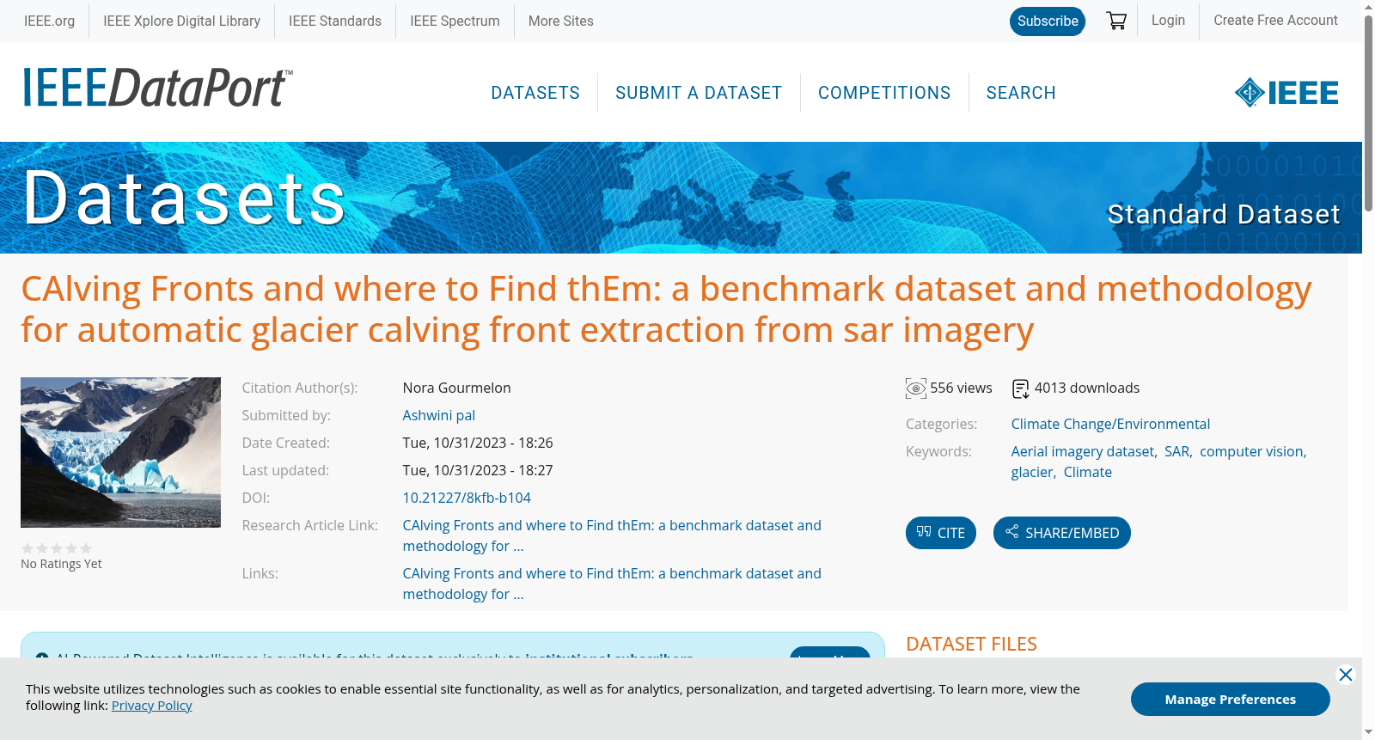Image resolution: width=1375 pixels, height=740 pixels.
Task: Go to IEEE.org site link
Action: (x=49, y=21)
